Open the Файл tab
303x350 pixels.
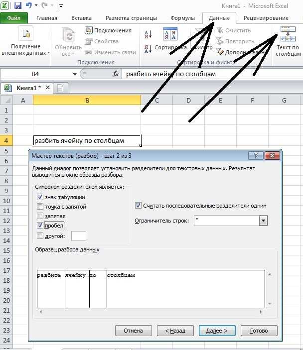[x=14, y=18]
